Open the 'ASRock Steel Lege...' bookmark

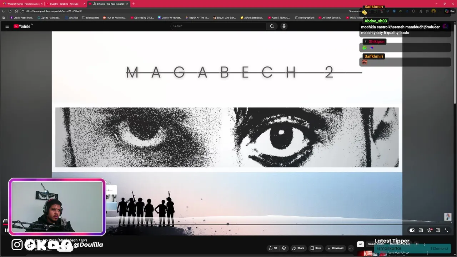point(252,17)
